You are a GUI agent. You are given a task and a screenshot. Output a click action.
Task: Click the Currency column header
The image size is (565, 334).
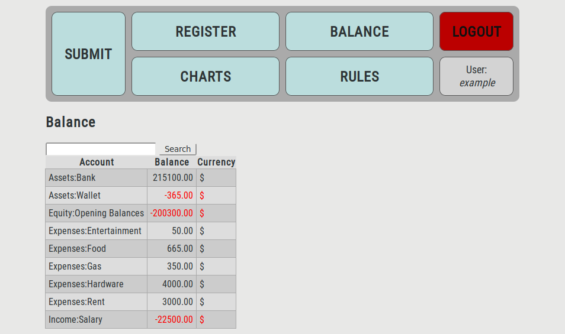(x=216, y=162)
